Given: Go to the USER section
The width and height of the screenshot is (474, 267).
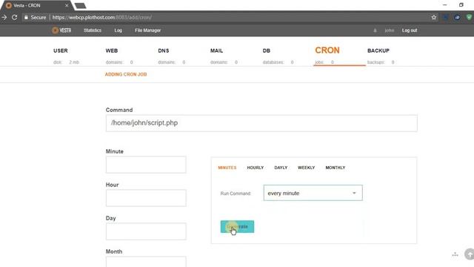Looking at the screenshot, I should [61, 50].
